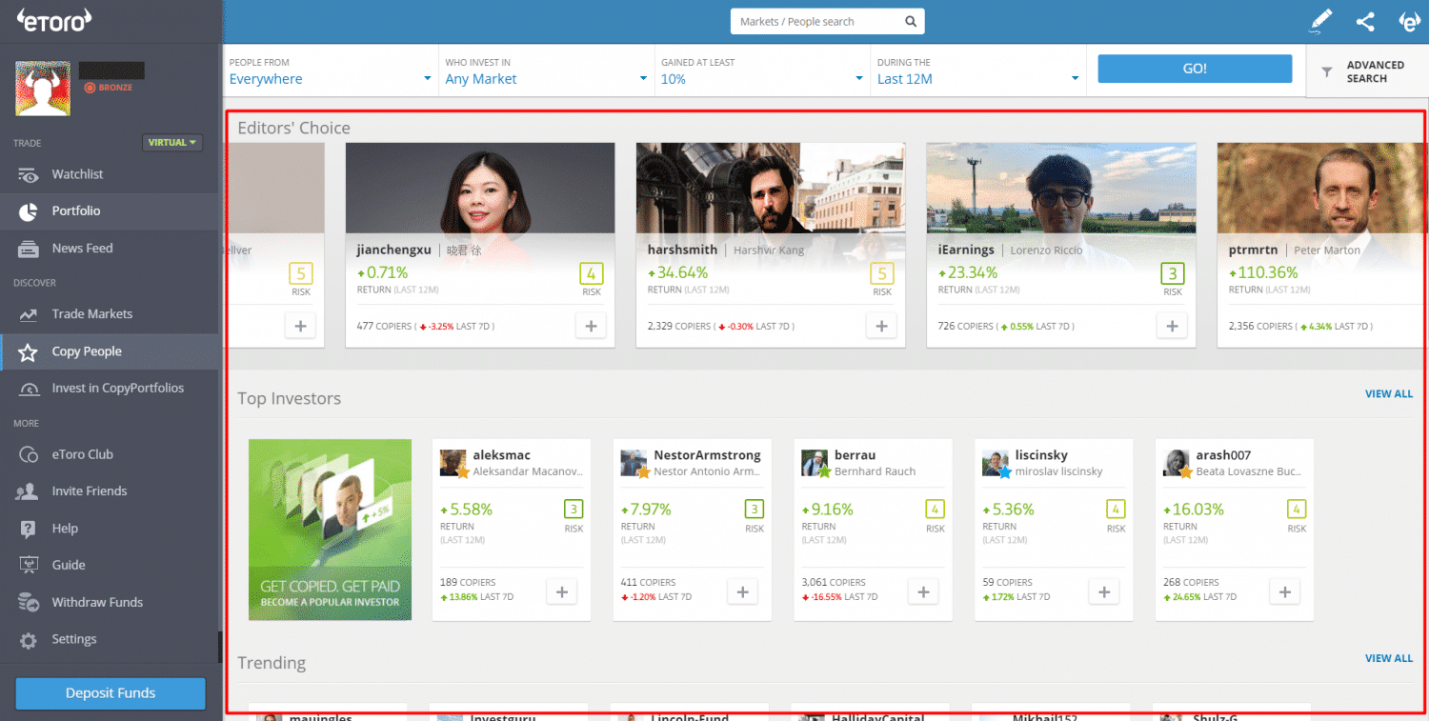This screenshot has width=1429, height=721.
Task: Click the search magnifier icon
Action: (911, 22)
